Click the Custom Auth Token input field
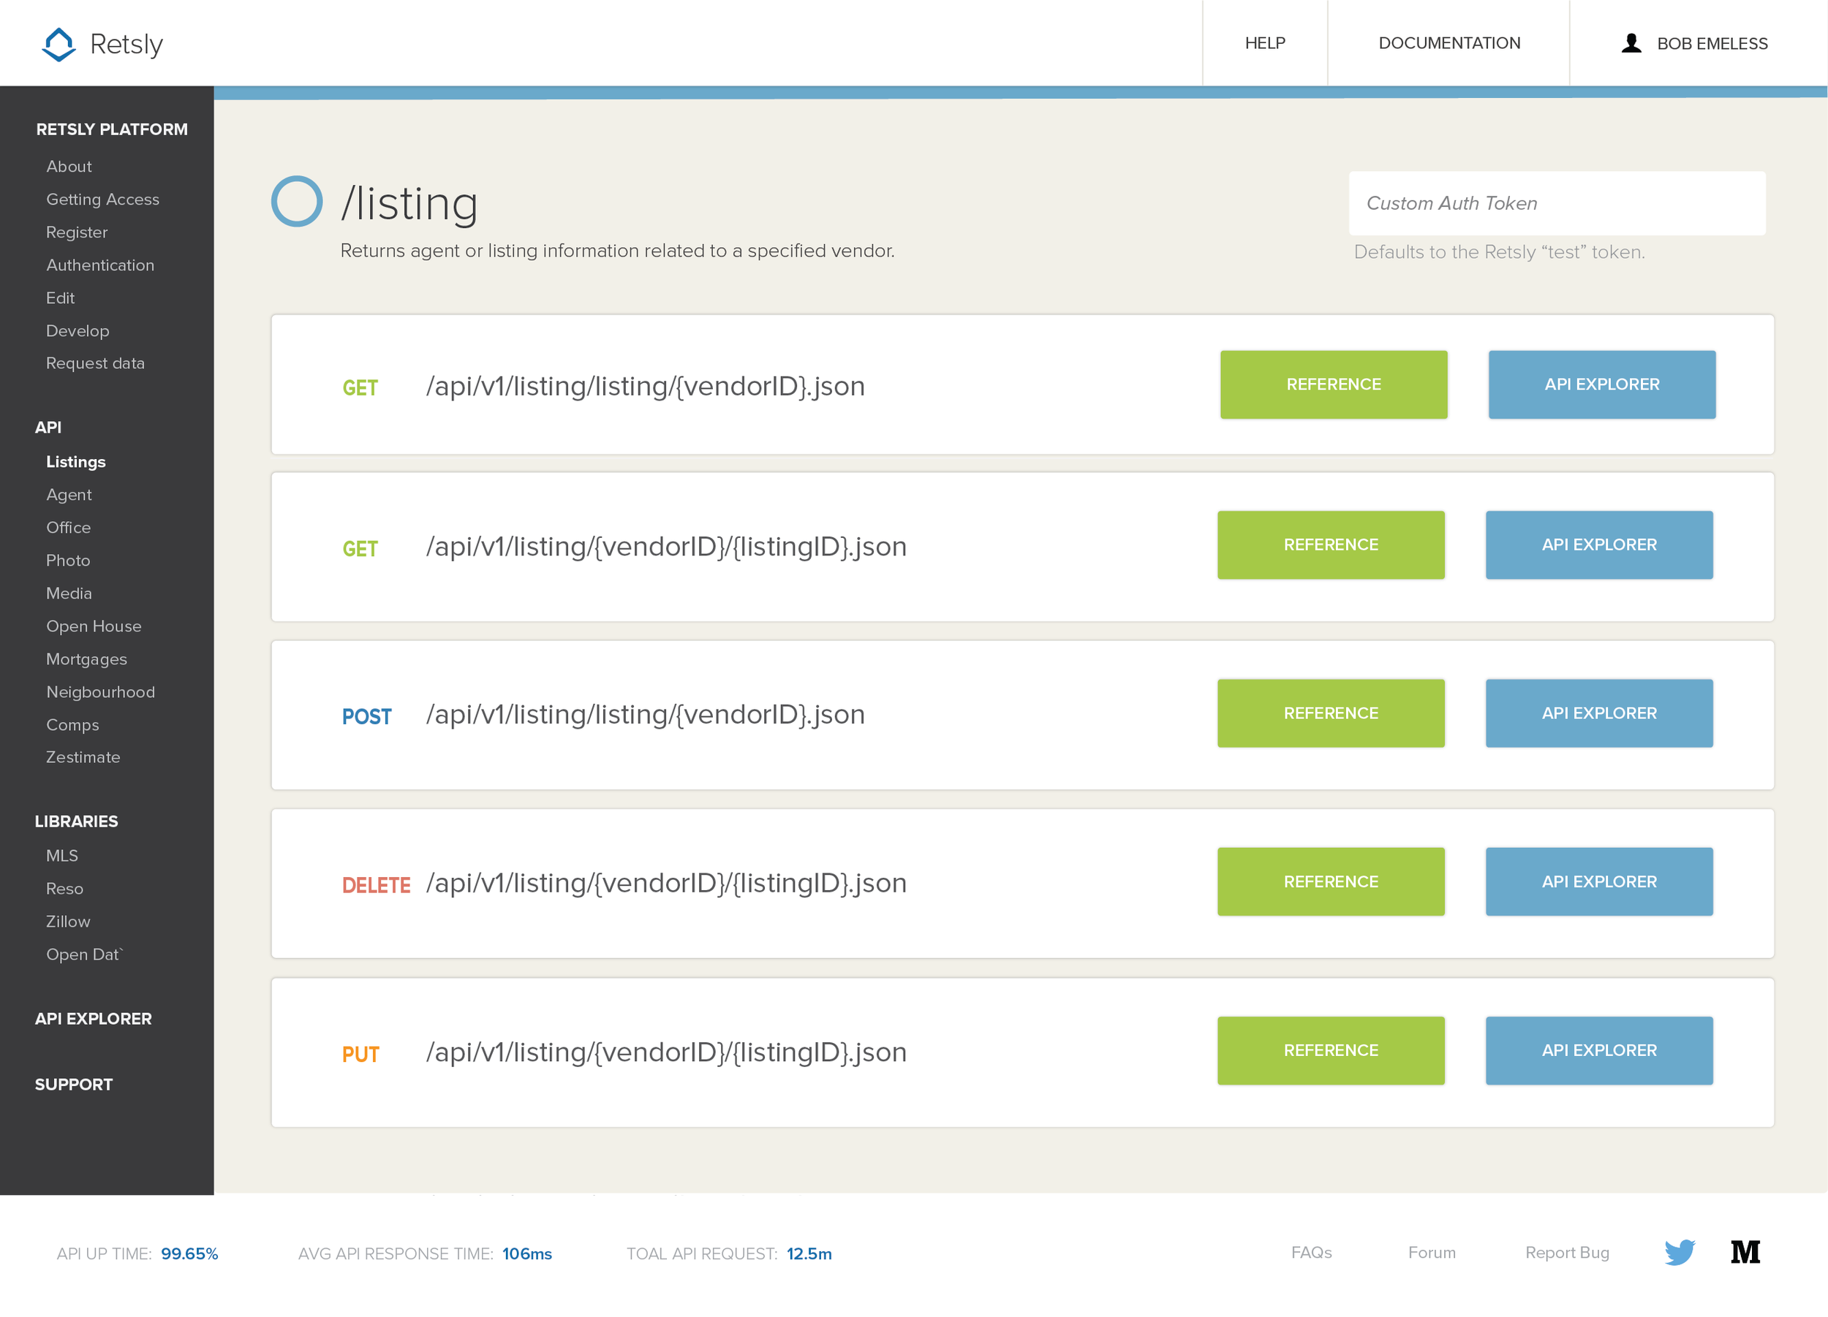Viewport: 1828px width, 1317px height. (x=1557, y=203)
